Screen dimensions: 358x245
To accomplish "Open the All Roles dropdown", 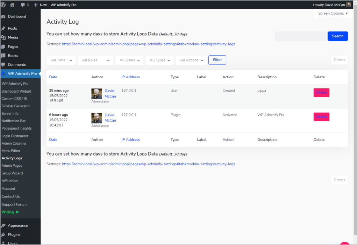I will click(95, 60).
